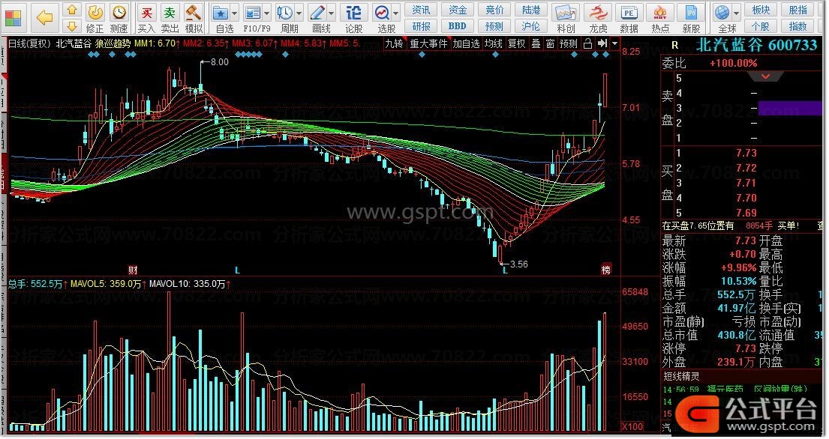Screen dimensions: 829x439
Task: Click the 个股 individual stocks button
Action: point(761,26)
